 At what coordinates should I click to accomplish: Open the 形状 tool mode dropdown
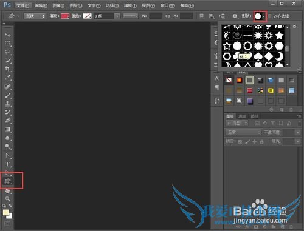point(35,16)
